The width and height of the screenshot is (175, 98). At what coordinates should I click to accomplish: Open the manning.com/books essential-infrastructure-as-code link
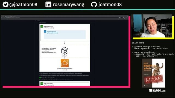(154, 53)
